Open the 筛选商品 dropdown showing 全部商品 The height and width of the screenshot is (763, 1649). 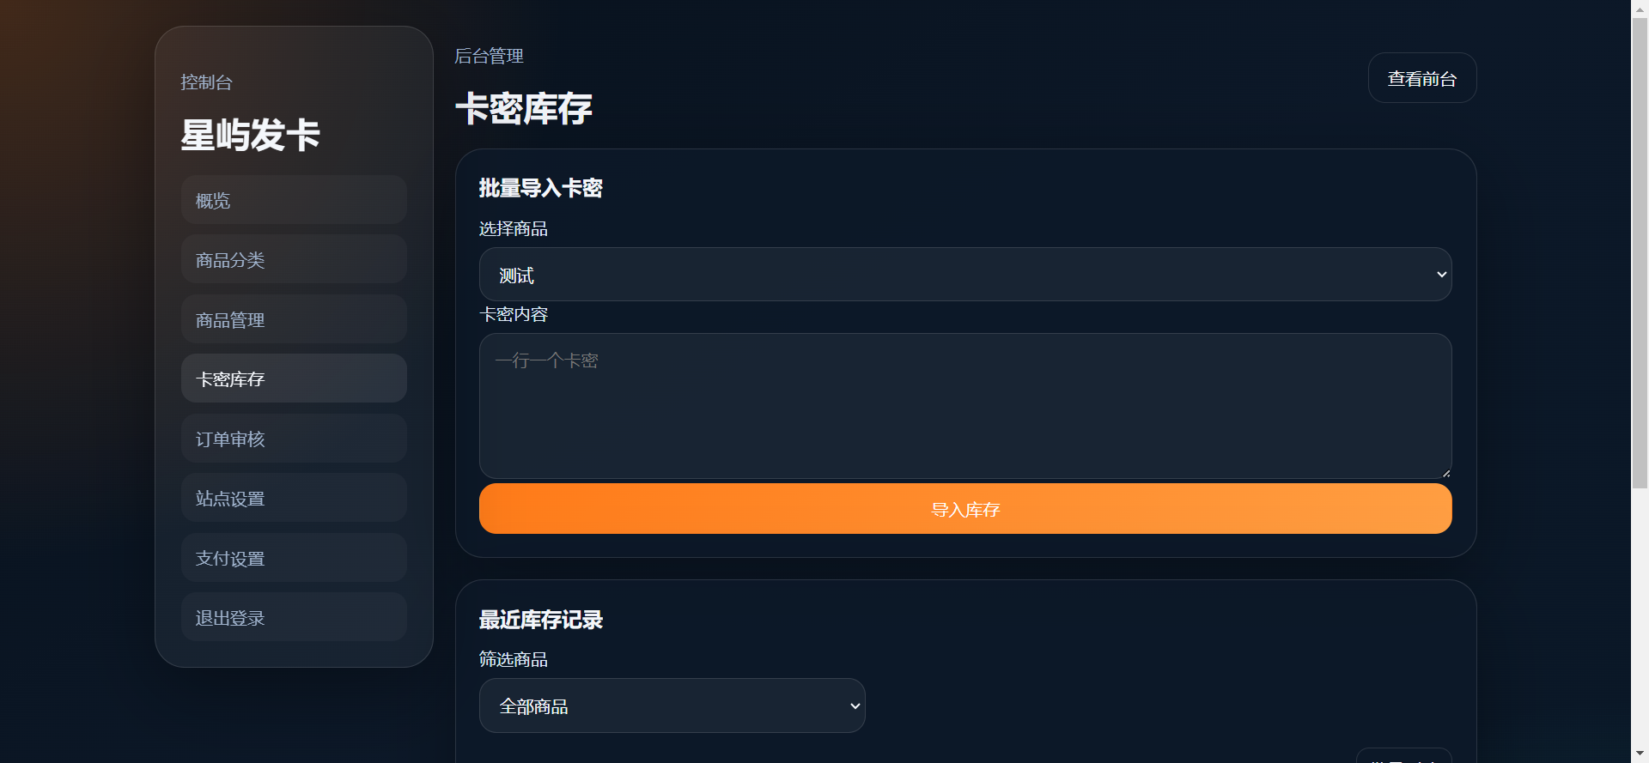point(672,705)
